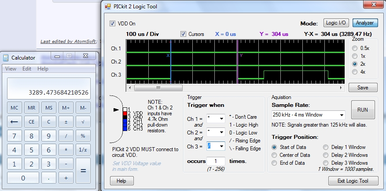Select End of Data trigger position

point(274,163)
